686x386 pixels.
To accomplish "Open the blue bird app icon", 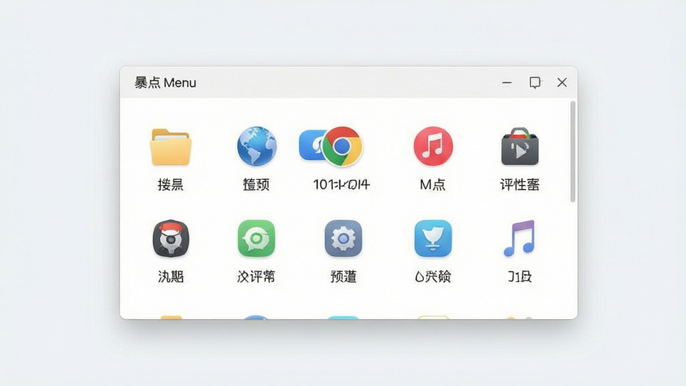I will [433, 239].
